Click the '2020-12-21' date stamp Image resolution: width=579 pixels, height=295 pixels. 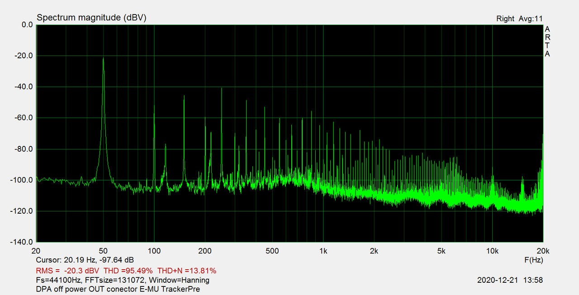click(x=498, y=280)
